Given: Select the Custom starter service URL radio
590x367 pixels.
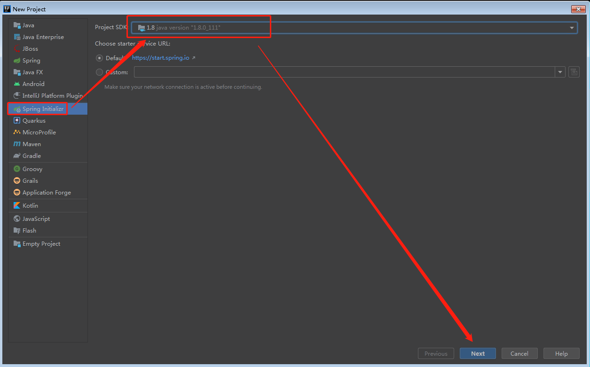Looking at the screenshot, I should click(99, 72).
